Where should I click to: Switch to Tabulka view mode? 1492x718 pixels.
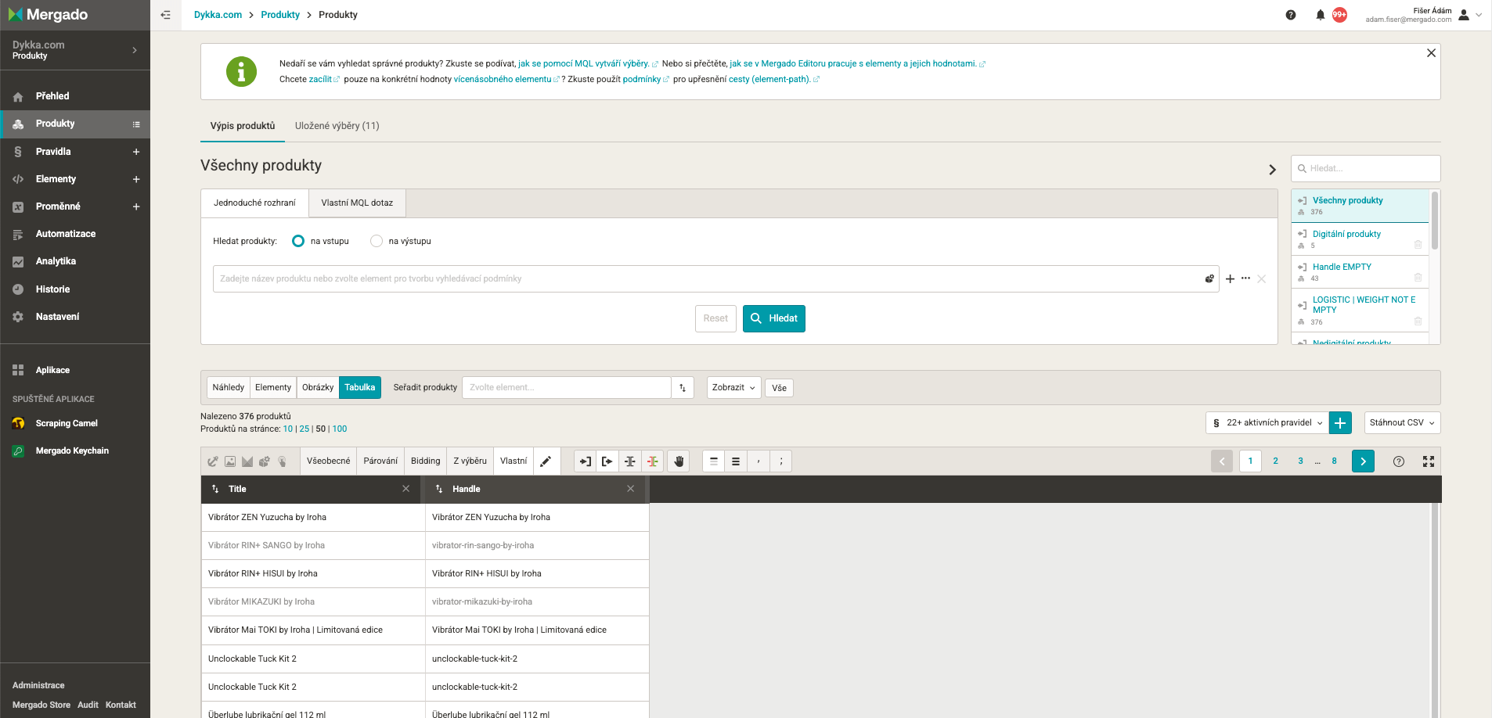coord(359,388)
